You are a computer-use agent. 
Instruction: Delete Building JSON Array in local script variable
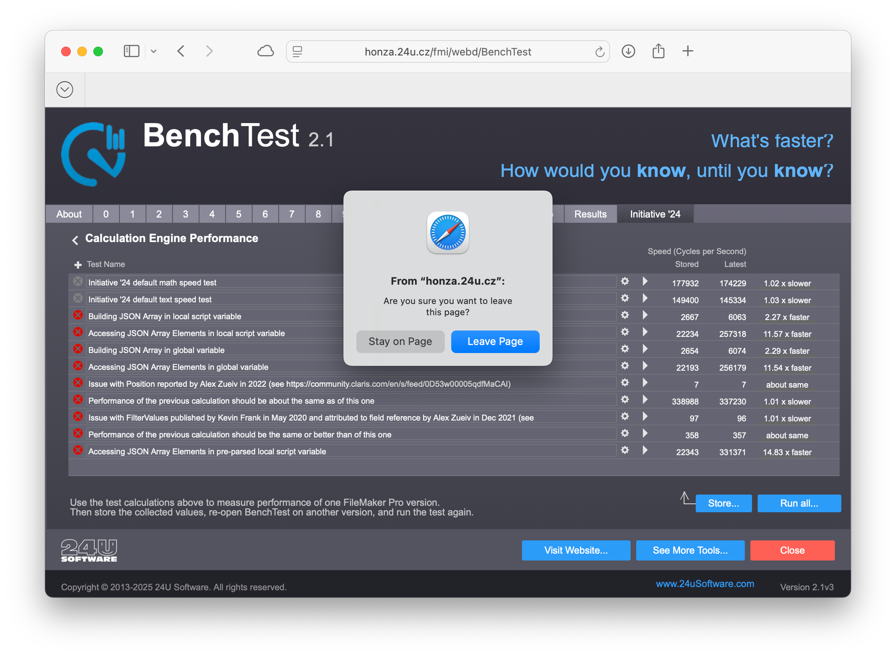pyautogui.click(x=78, y=315)
